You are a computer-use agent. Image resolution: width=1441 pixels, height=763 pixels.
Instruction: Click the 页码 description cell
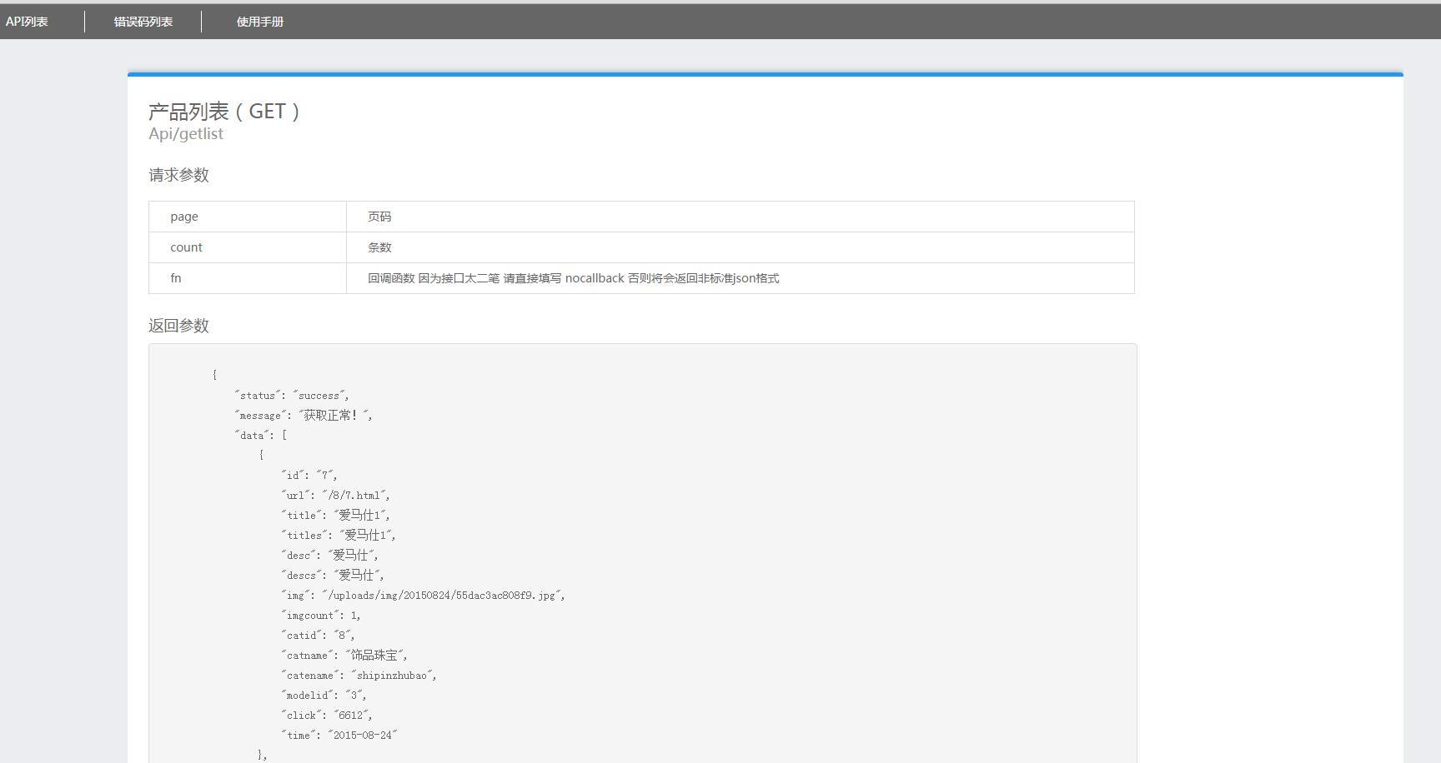(377, 216)
